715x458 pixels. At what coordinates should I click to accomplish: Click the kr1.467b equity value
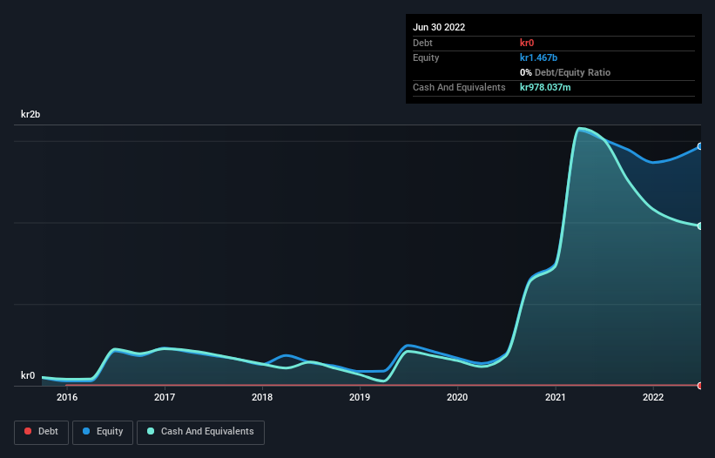[x=538, y=57]
